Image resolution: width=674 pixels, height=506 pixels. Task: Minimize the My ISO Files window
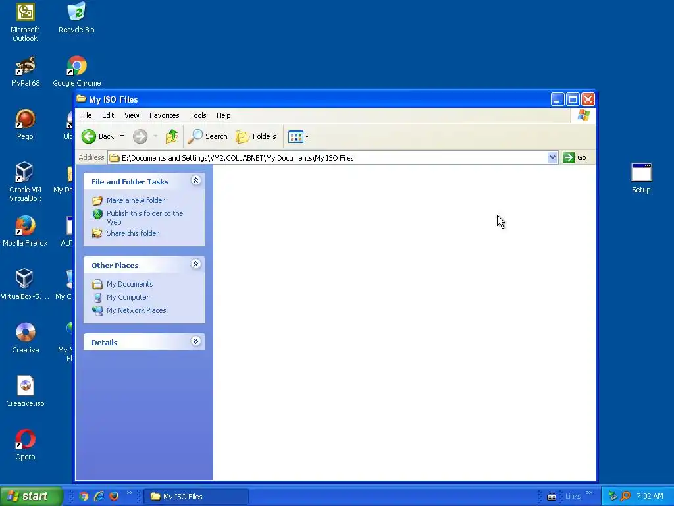point(557,99)
